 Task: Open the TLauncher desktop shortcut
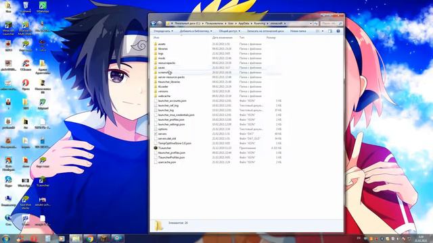(x=43, y=182)
